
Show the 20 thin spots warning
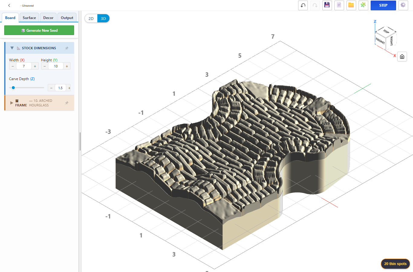[395, 264]
